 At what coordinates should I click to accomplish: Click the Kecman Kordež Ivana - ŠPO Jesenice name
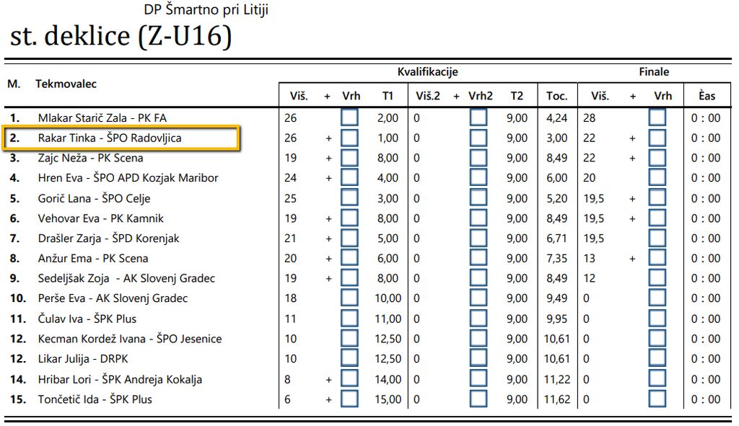(129, 339)
